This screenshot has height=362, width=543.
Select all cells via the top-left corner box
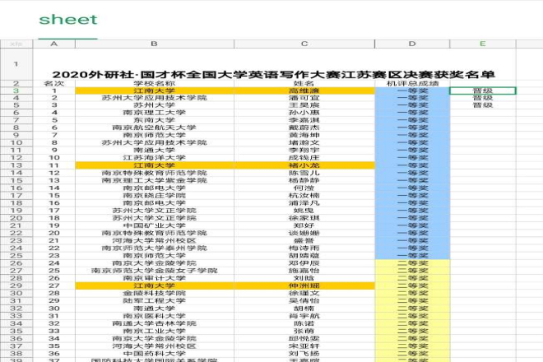point(16,44)
